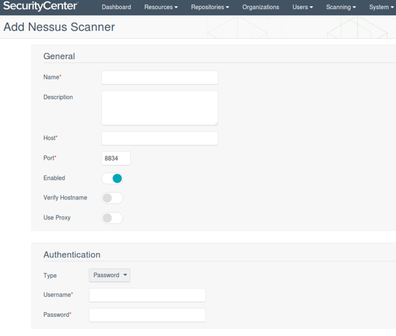Disable the Enabled toggle switch
This screenshot has height=336, width=396.
tap(112, 178)
